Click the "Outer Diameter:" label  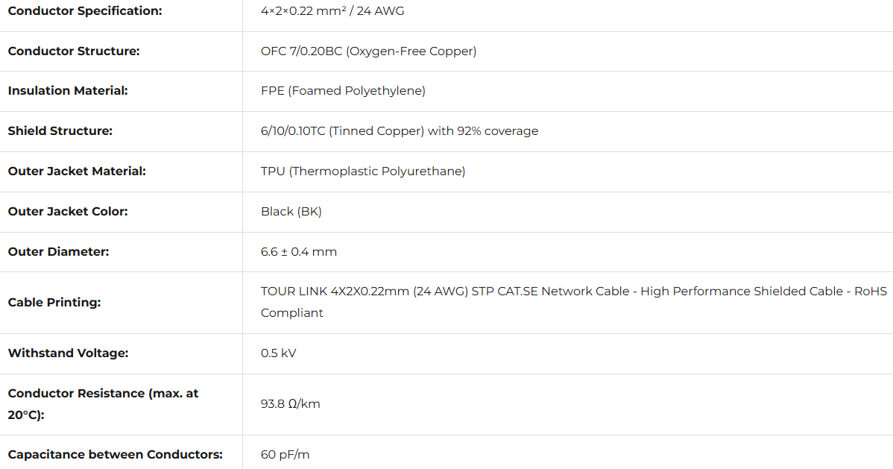58,252
